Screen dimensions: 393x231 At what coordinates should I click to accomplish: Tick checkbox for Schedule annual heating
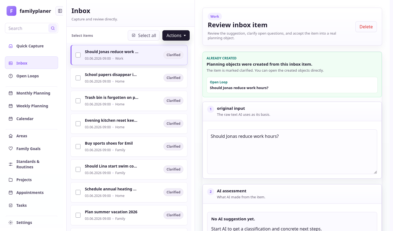pyautogui.click(x=78, y=192)
